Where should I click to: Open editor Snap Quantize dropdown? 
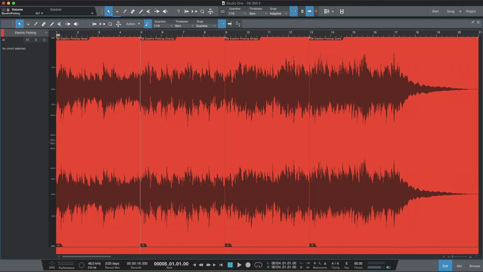206,26
